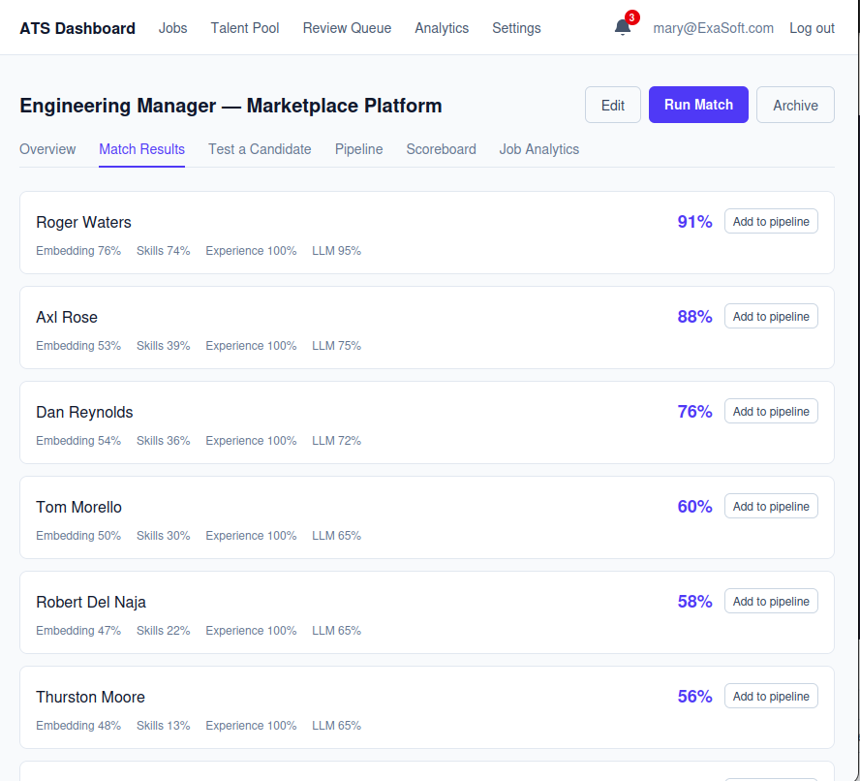This screenshot has width=860, height=781.
Task: Click the 88% overall match score
Action: 694,317
